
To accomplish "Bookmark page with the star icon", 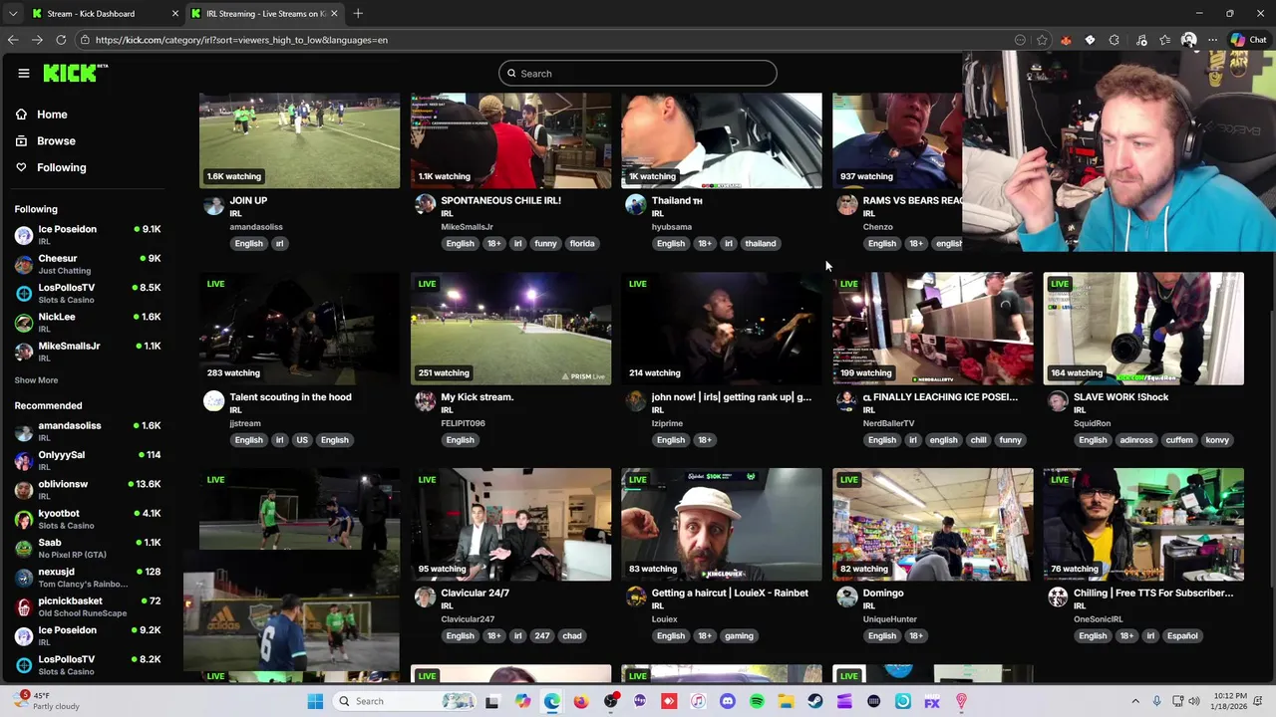I will coord(1042,40).
